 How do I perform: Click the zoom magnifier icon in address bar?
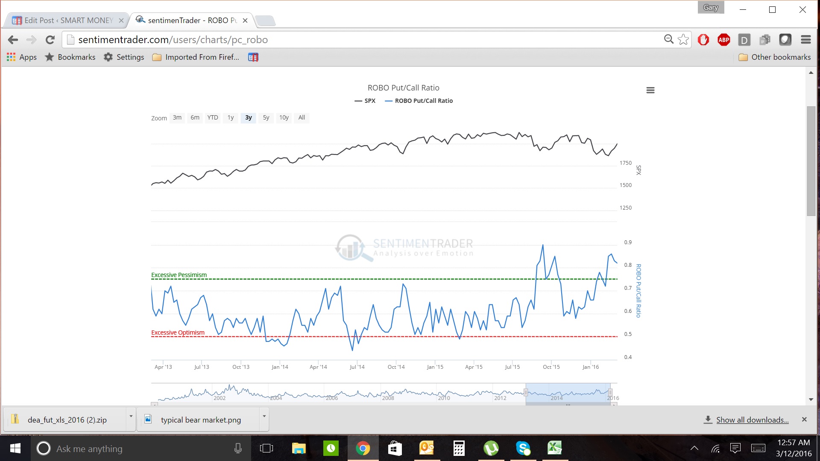click(668, 39)
